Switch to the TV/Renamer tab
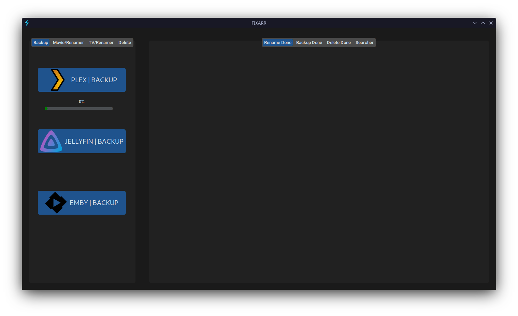The width and height of the screenshot is (518, 316). (x=101, y=43)
